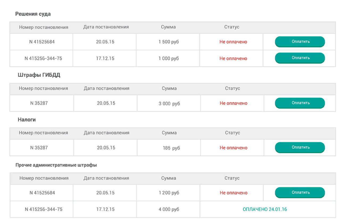This screenshot has height=223, width=345.
Task: Select the 185 руб amount cell
Action: [x=171, y=148]
